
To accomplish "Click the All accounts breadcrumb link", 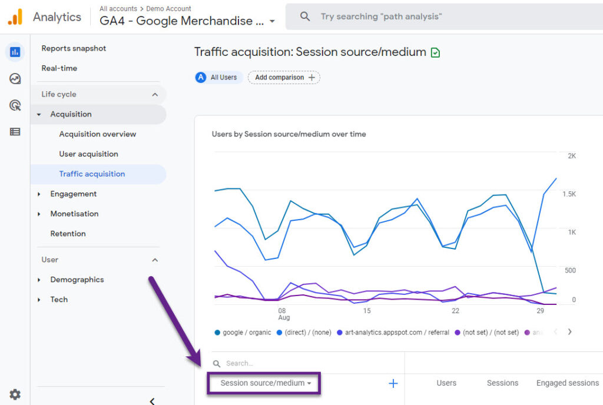I will [118, 8].
